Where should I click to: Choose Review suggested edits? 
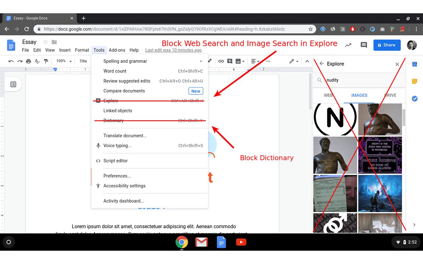point(150,81)
